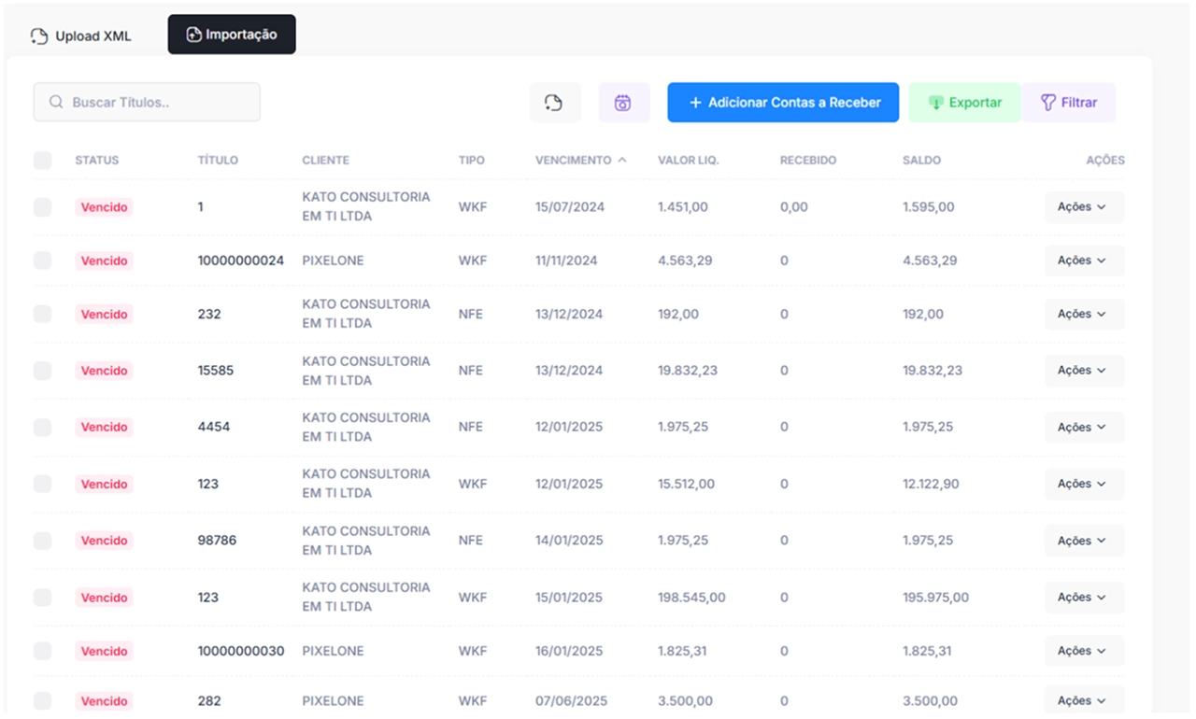Click the Filtrar button
1196x719 pixels.
pos(1069,103)
